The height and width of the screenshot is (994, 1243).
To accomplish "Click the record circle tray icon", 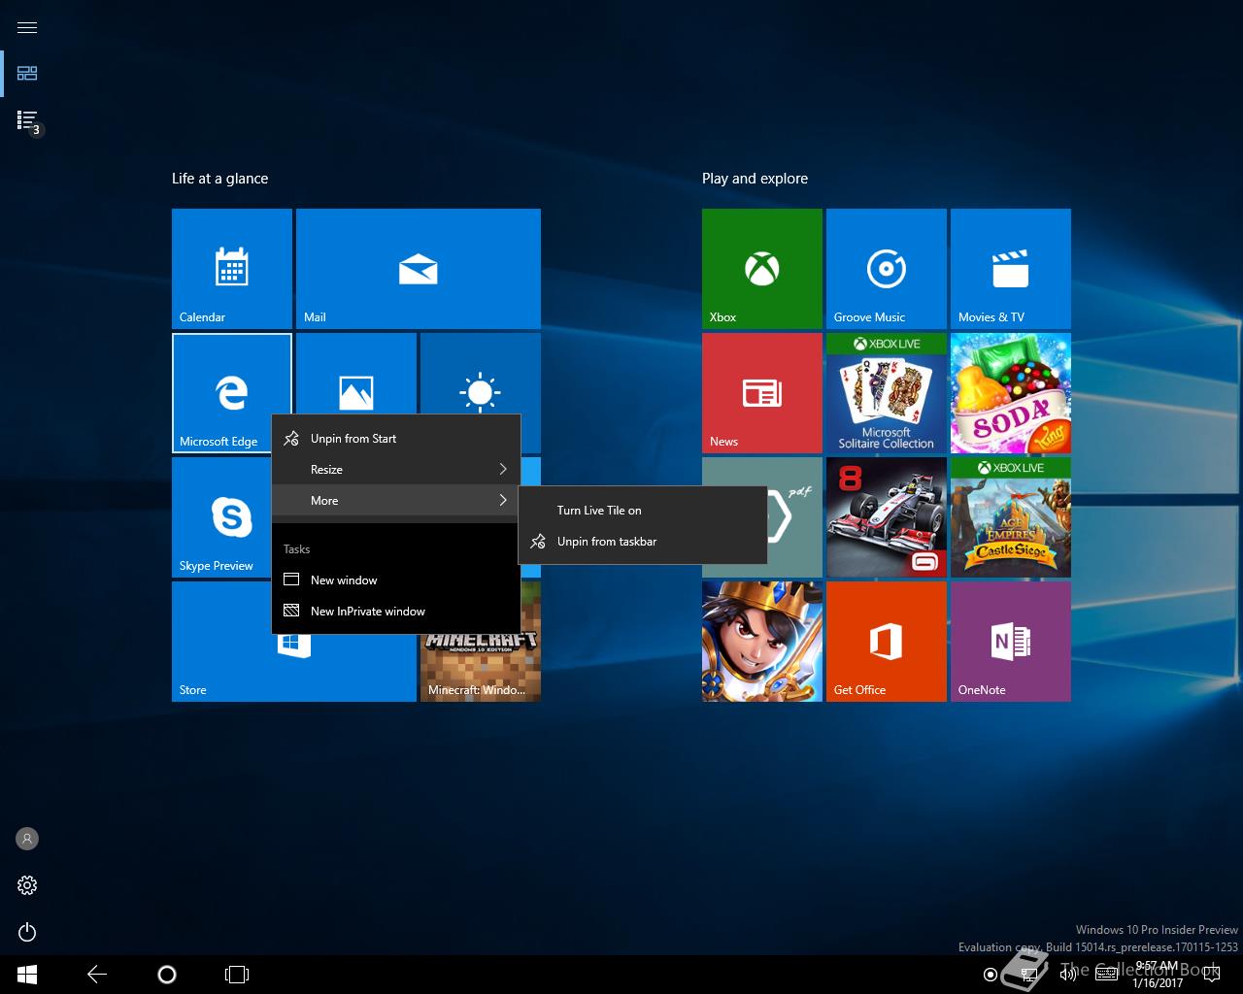I will pyautogui.click(x=990, y=975).
